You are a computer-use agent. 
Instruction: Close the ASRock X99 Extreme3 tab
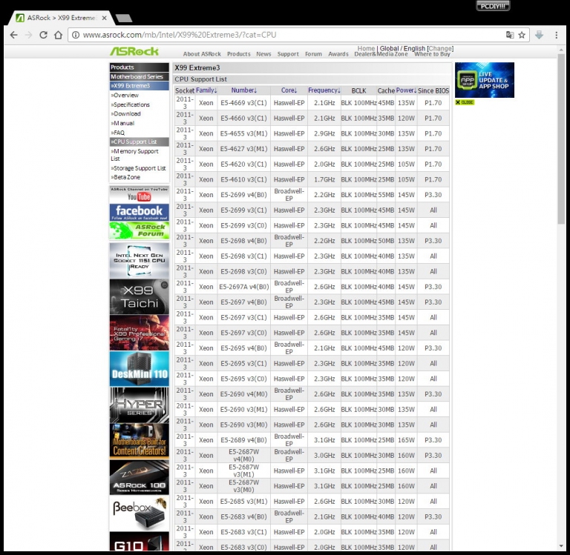pyautogui.click(x=105, y=18)
